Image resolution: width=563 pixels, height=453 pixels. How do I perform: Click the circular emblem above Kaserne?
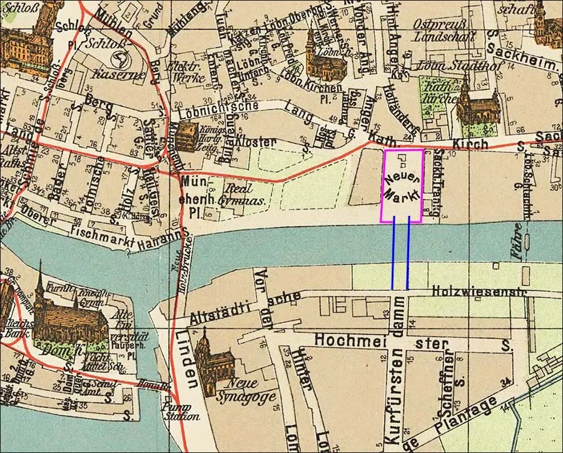click(121, 60)
